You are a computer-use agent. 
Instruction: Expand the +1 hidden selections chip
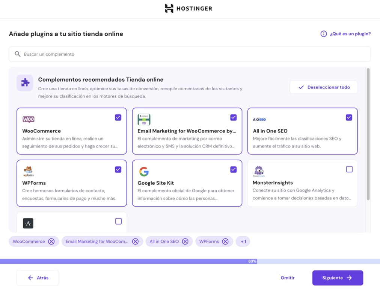point(243,242)
